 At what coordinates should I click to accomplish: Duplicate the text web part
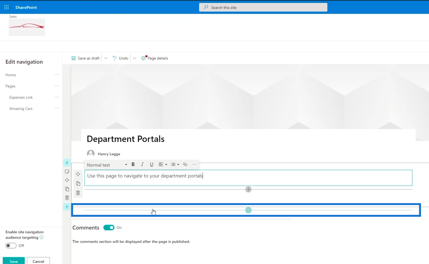tap(78, 183)
